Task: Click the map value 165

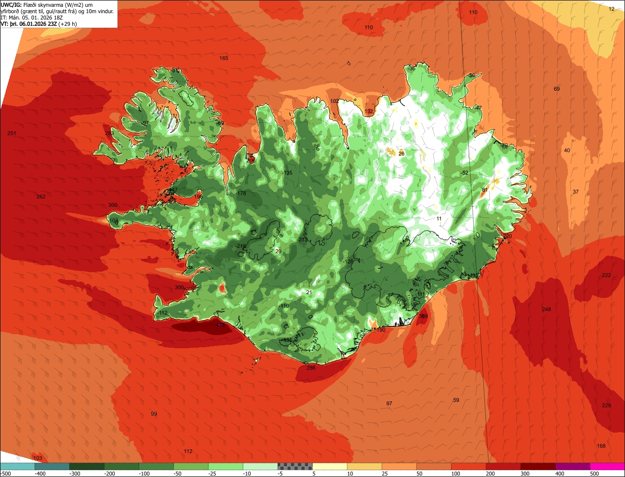Action: coord(224,59)
